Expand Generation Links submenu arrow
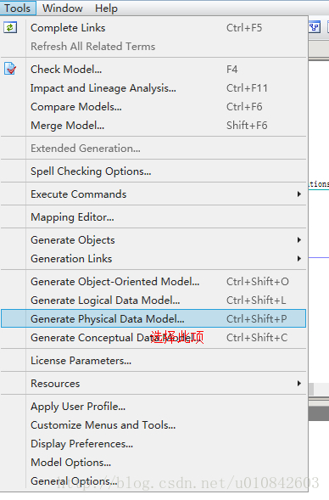This screenshot has width=329, height=500. 298,258
